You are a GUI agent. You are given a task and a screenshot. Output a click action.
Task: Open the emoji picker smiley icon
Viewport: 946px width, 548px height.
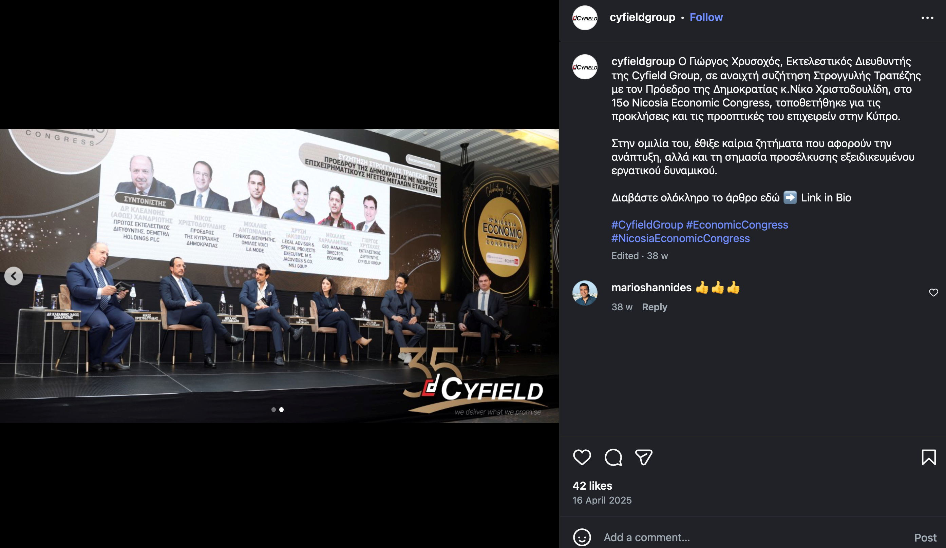coord(582,537)
